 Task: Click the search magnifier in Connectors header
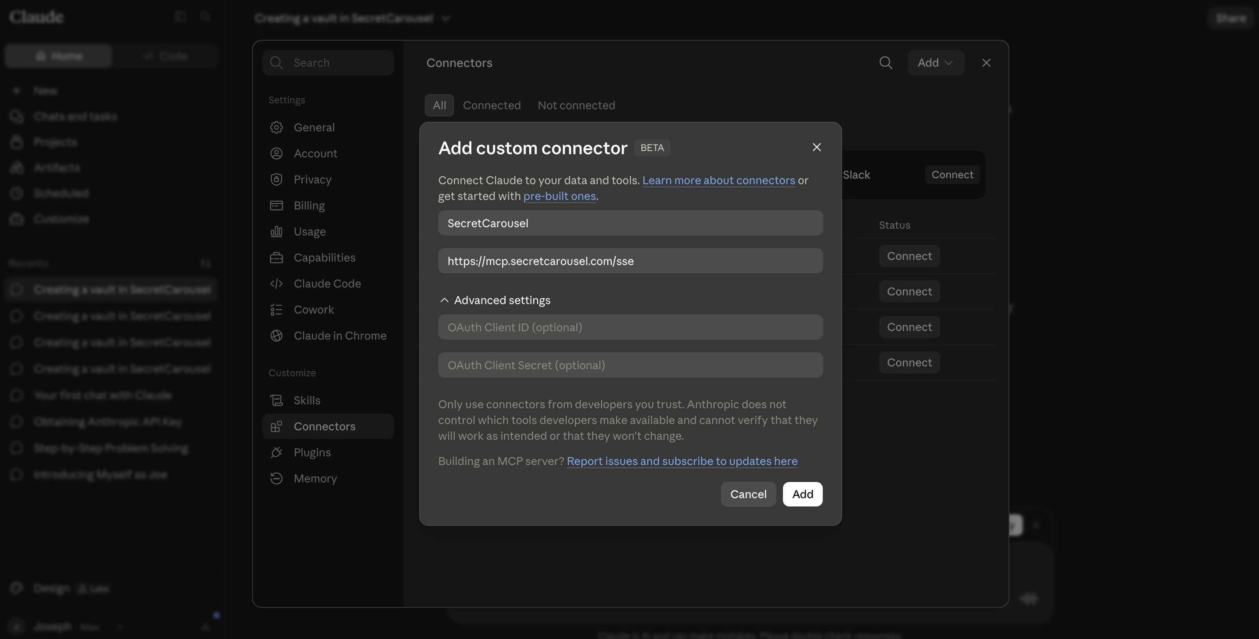pyautogui.click(x=885, y=63)
